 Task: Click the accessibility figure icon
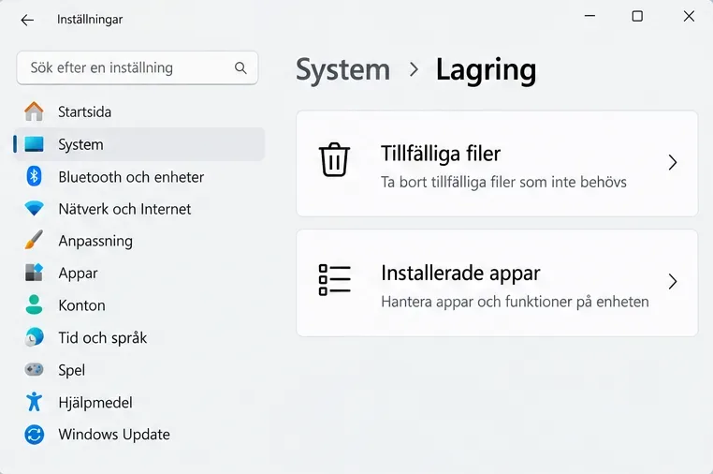(34, 402)
